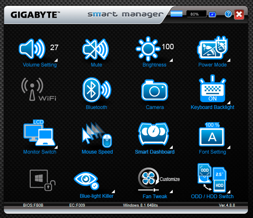Click the brightness value 100
This screenshot has width=253, height=218.
click(168, 47)
